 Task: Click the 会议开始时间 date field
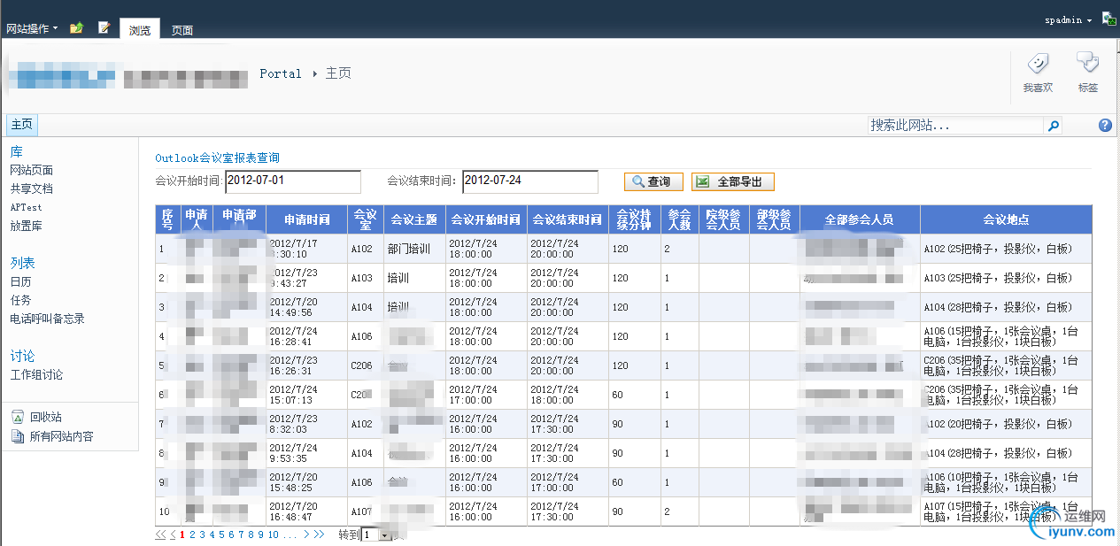(x=292, y=181)
